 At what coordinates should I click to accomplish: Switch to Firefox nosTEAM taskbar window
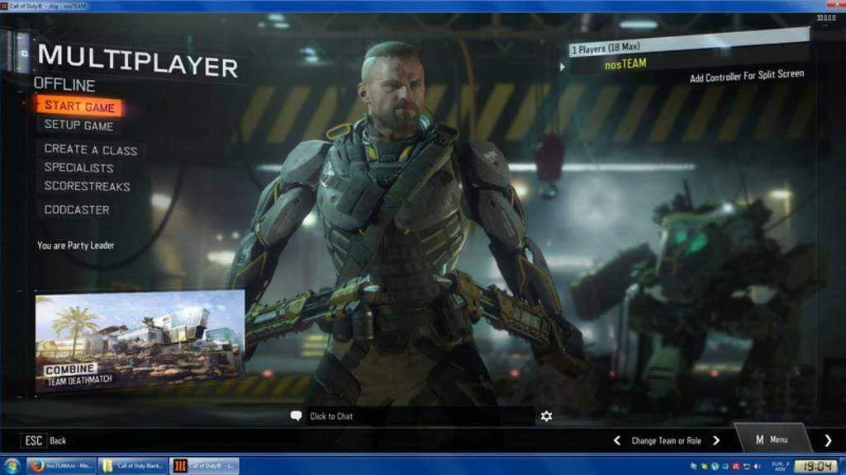(x=61, y=466)
